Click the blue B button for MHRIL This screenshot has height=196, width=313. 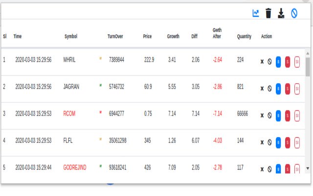point(278,62)
